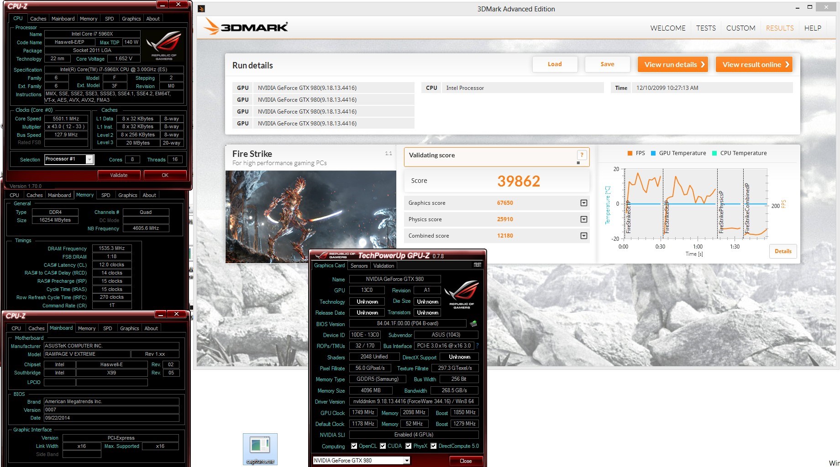The width and height of the screenshot is (840, 467).
Task: Uncheck the PhysX checkbox in GPU-Z
Action: point(408,446)
